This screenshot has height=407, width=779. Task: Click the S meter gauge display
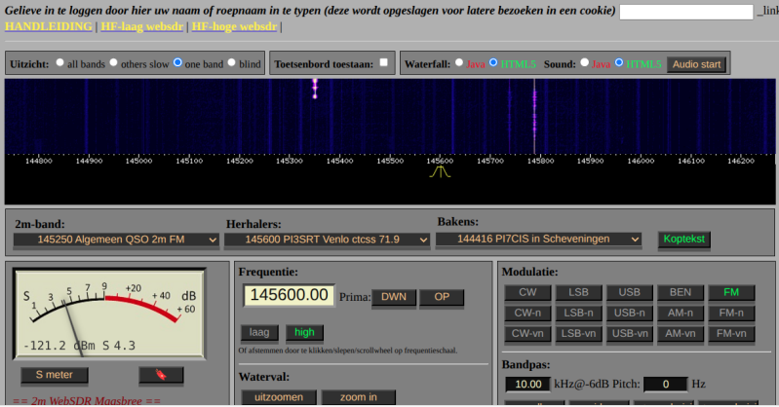click(x=108, y=313)
